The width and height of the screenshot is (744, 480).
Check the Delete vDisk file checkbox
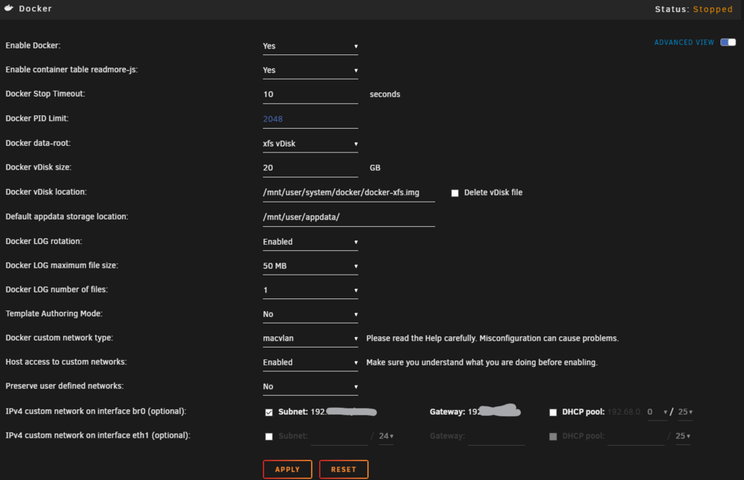pyautogui.click(x=455, y=193)
